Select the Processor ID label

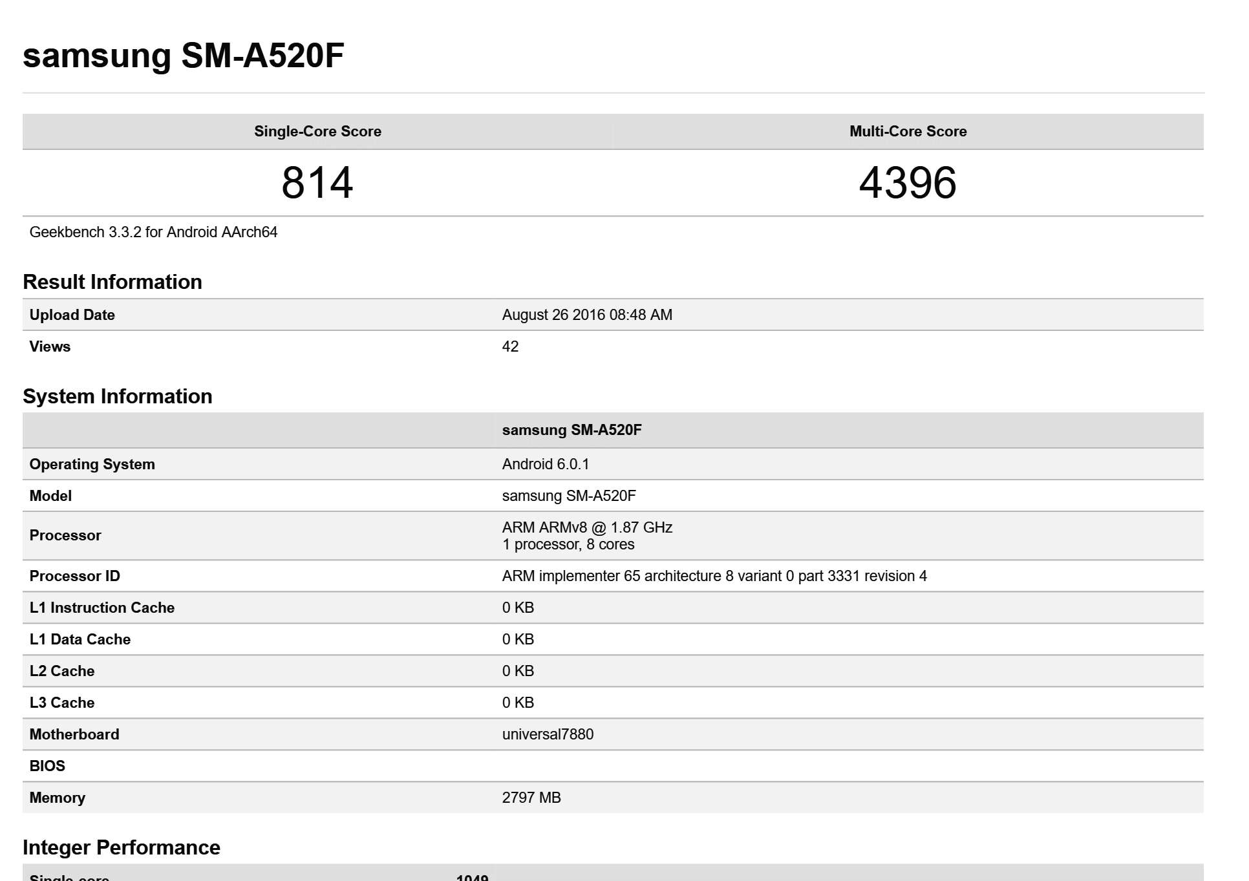(75, 576)
